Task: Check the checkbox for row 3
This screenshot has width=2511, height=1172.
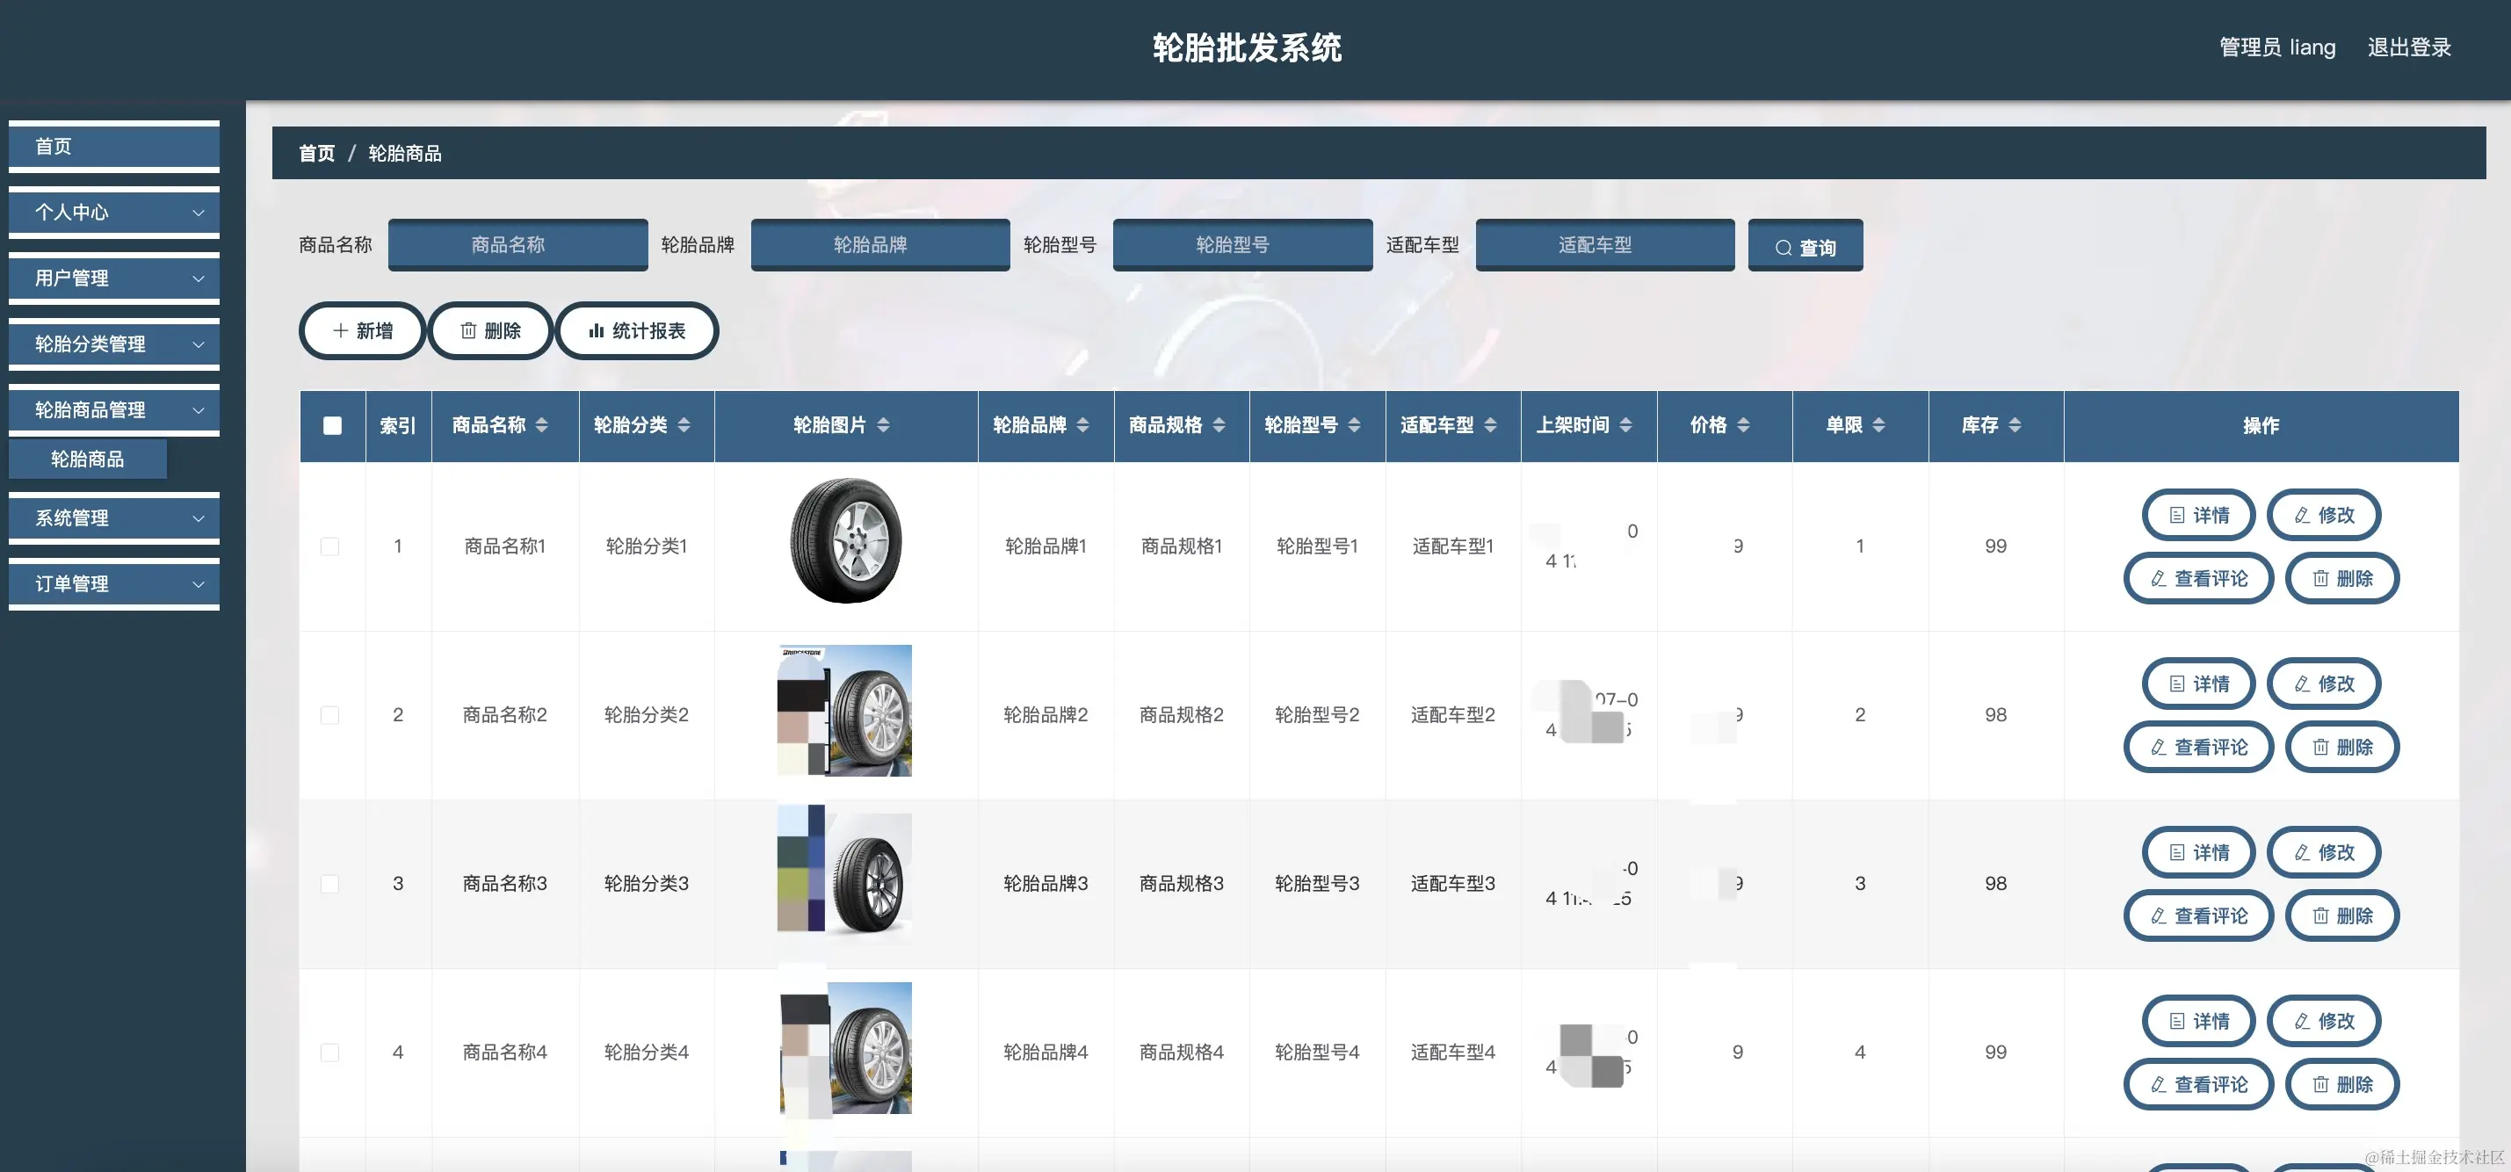Action: pyautogui.click(x=330, y=883)
